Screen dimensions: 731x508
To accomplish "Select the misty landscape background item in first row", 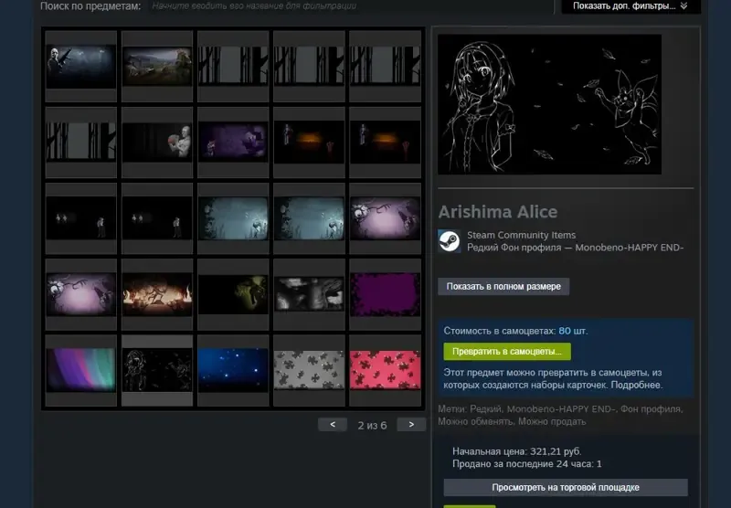I will [x=157, y=66].
